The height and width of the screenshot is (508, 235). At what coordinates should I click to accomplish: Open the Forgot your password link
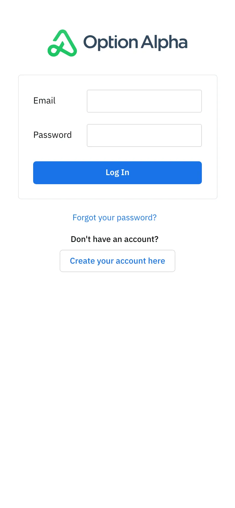(x=114, y=218)
